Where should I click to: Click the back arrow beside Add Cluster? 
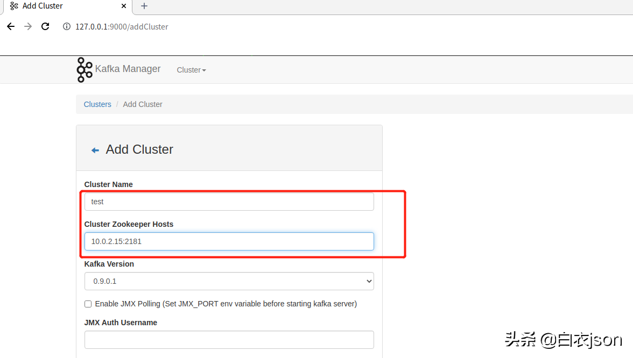pyautogui.click(x=95, y=151)
